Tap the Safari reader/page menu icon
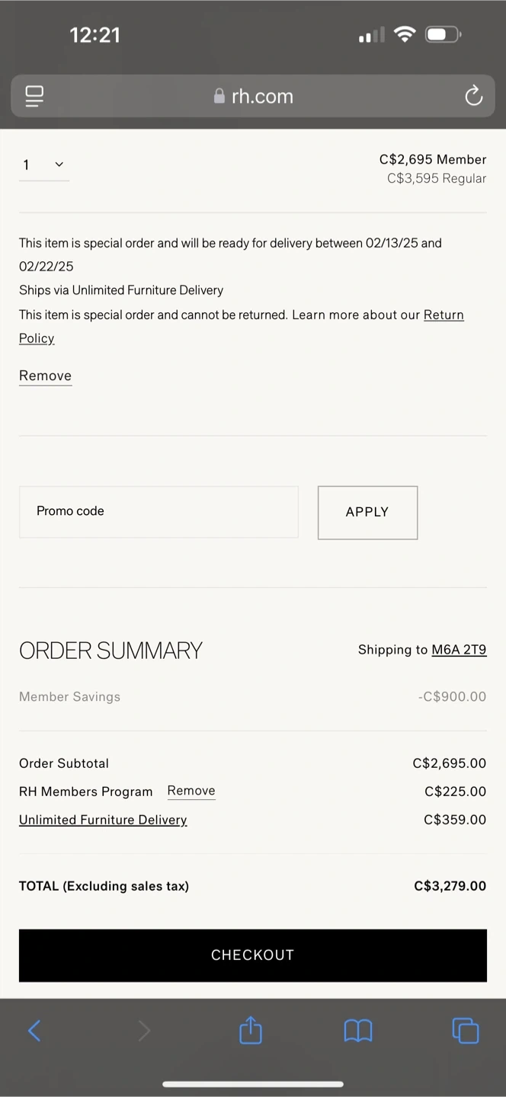 coord(34,96)
